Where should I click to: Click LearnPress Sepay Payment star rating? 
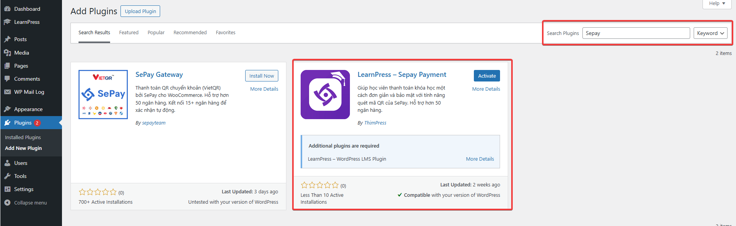(x=319, y=185)
